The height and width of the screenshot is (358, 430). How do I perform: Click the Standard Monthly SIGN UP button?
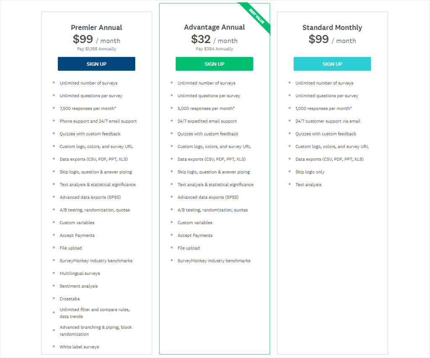click(332, 64)
